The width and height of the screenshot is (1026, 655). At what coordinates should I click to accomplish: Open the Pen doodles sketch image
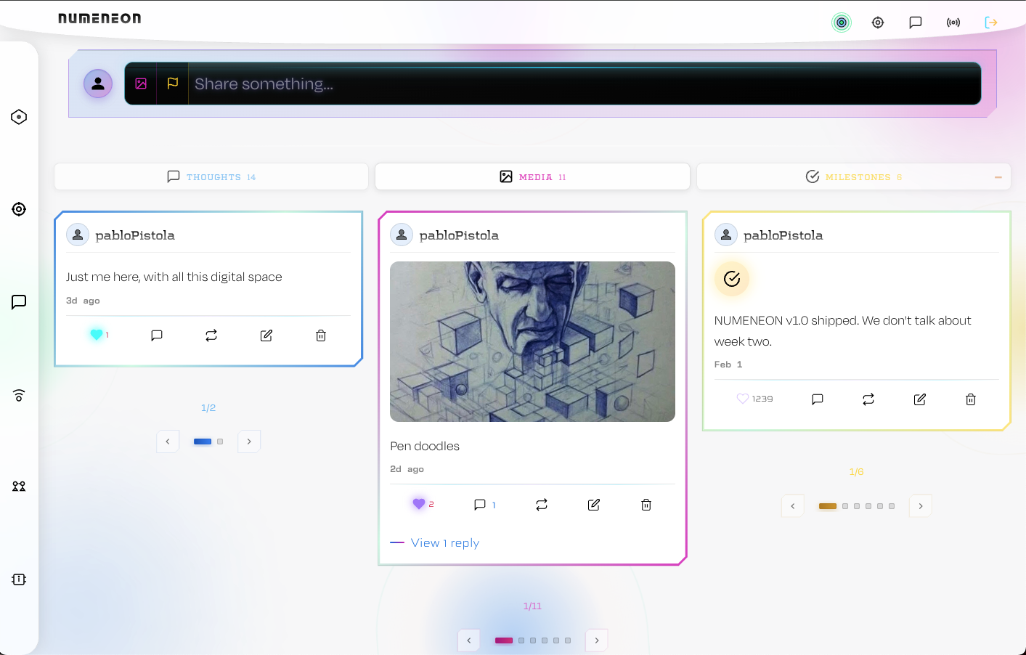click(x=532, y=341)
